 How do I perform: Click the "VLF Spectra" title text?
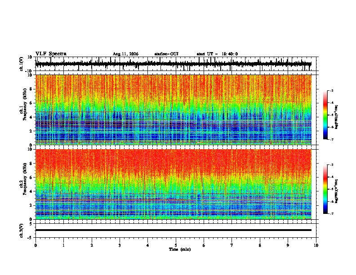(51, 54)
